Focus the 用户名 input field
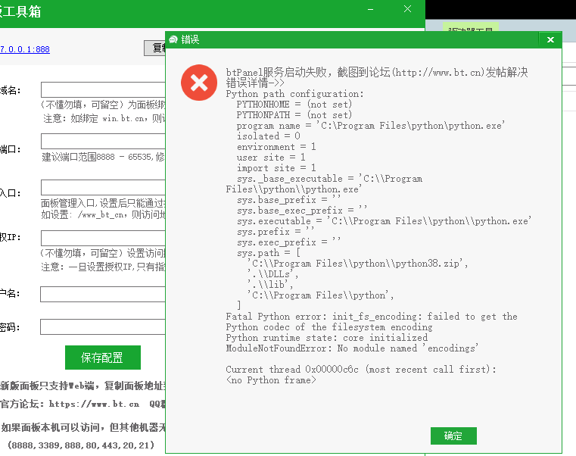Viewport: 576px width, 456px height. [x=103, y=294]
